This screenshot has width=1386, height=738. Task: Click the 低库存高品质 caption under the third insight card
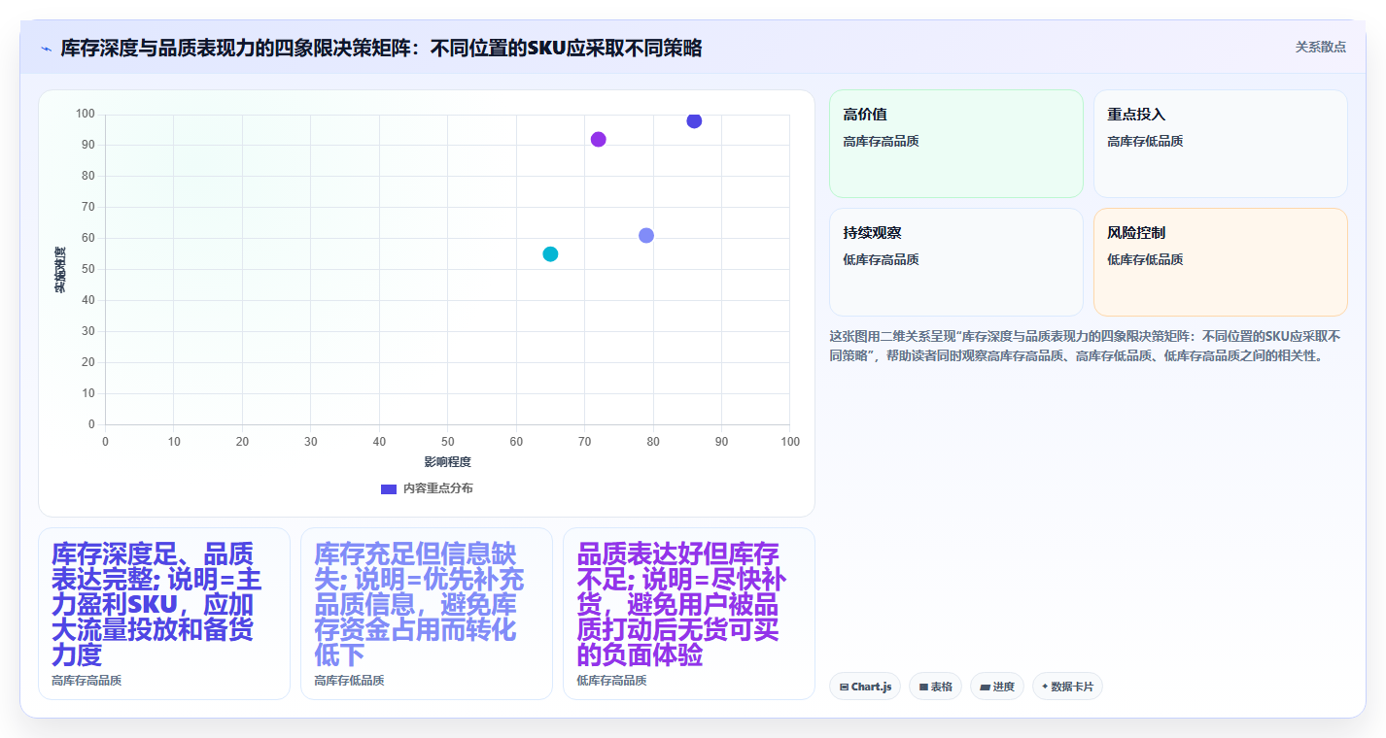click(x=611, y=681)
